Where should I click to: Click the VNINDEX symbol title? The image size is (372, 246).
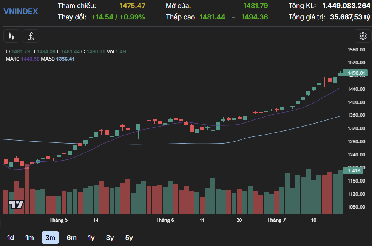coord(21,11)
